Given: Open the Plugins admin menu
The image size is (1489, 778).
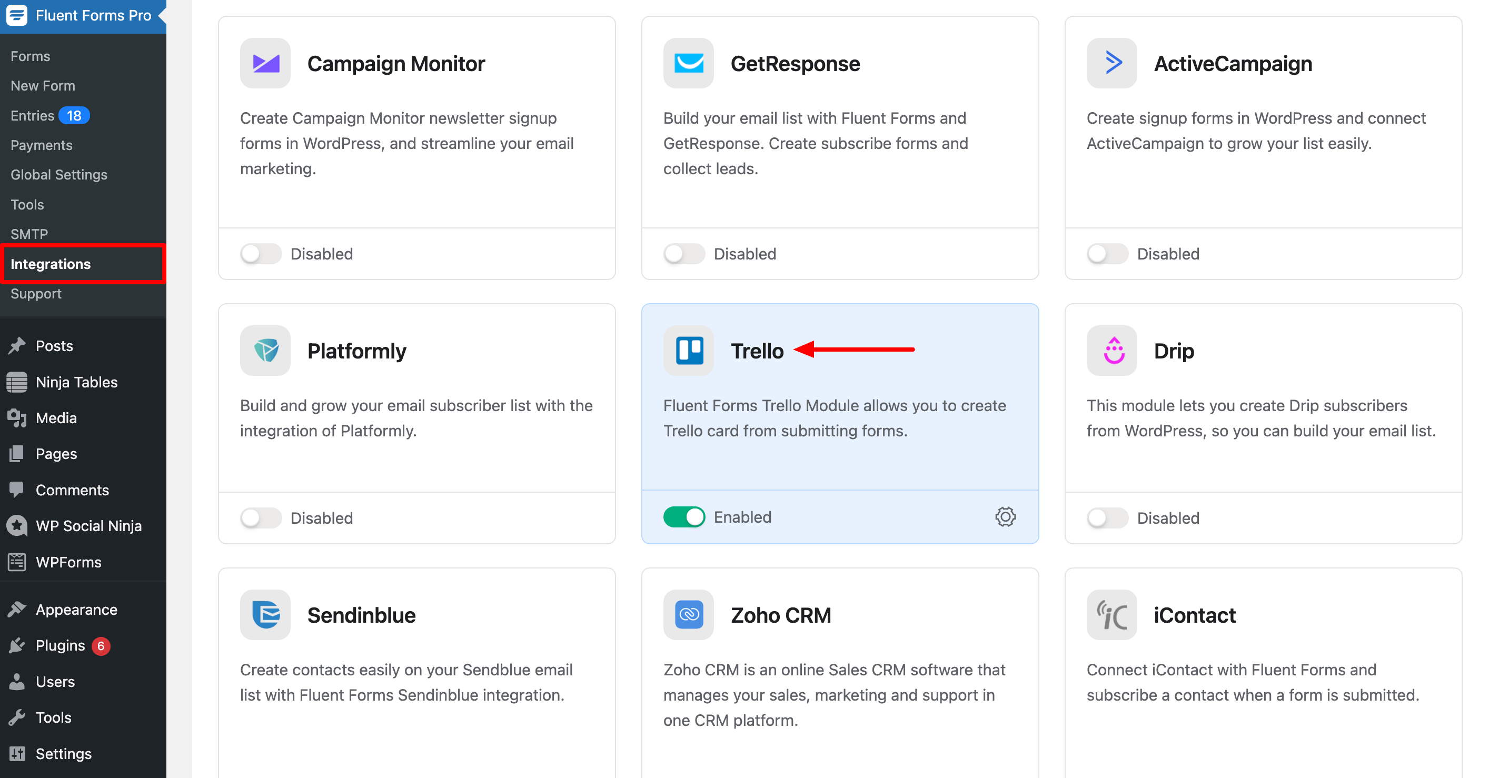Looking at the screenshot, I should click(x=60, y=646).
